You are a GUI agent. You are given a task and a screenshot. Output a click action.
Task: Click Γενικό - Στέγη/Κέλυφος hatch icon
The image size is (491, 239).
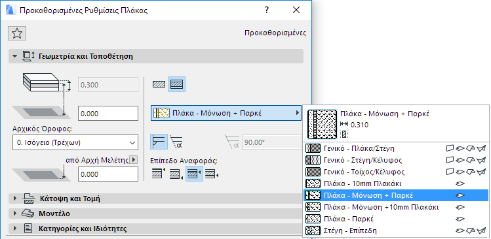[x=313, y=160]
